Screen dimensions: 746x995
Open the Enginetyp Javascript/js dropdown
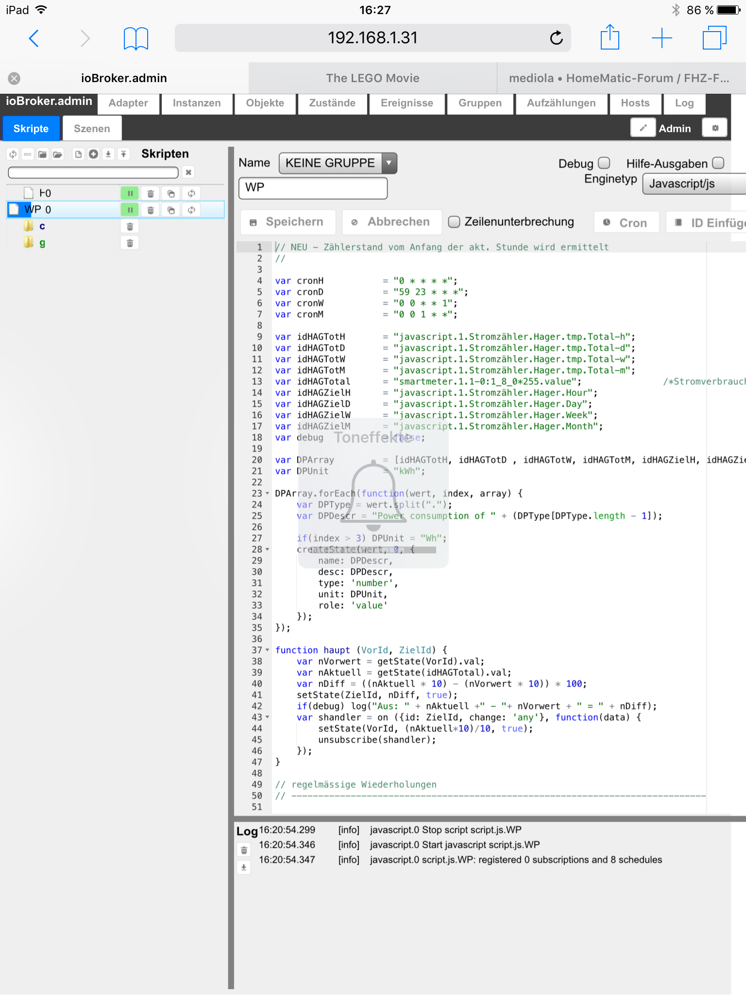pos(695,184)
